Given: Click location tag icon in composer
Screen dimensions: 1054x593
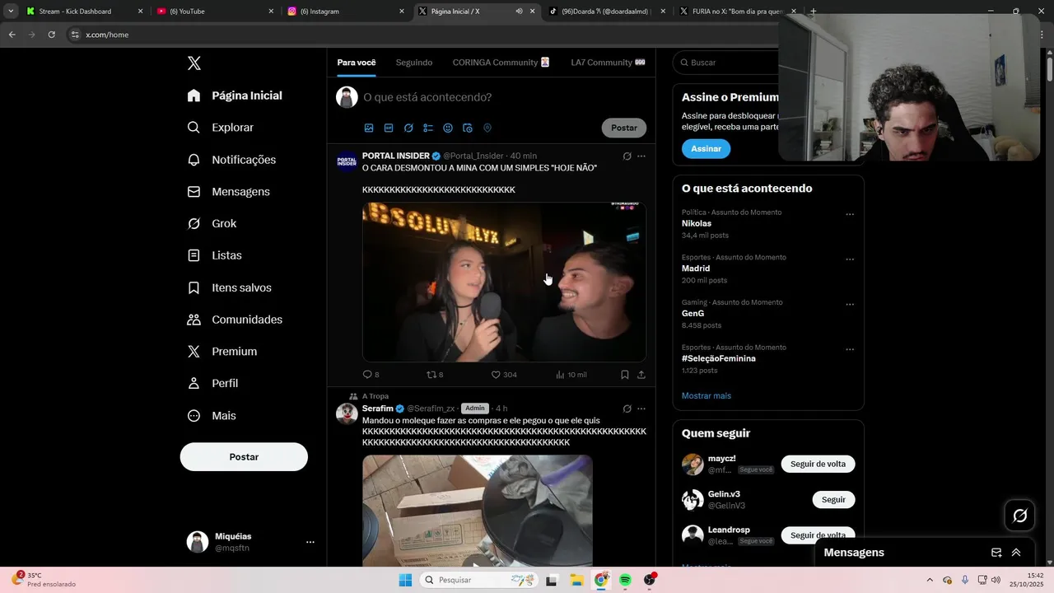Looking at the screenshot, I should coord(487,128).
